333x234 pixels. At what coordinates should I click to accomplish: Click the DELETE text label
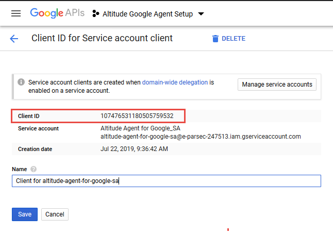click(234, 39)
